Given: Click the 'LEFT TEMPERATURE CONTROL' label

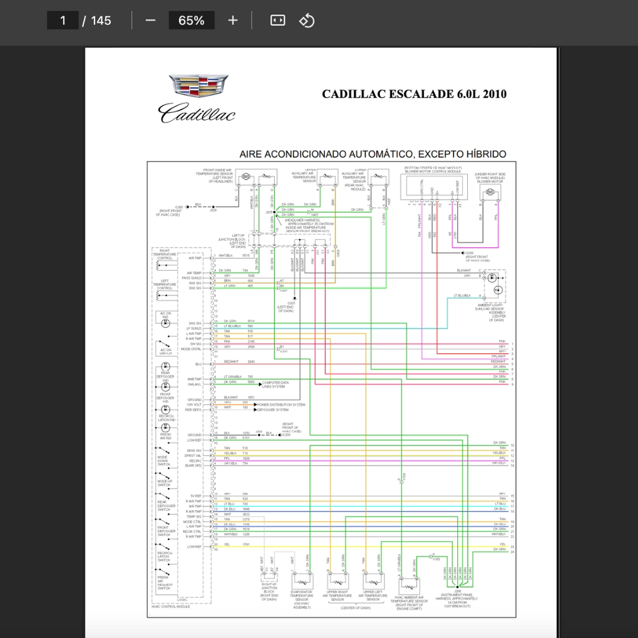Looking at the screenshot, I should [x=165, y=284].
